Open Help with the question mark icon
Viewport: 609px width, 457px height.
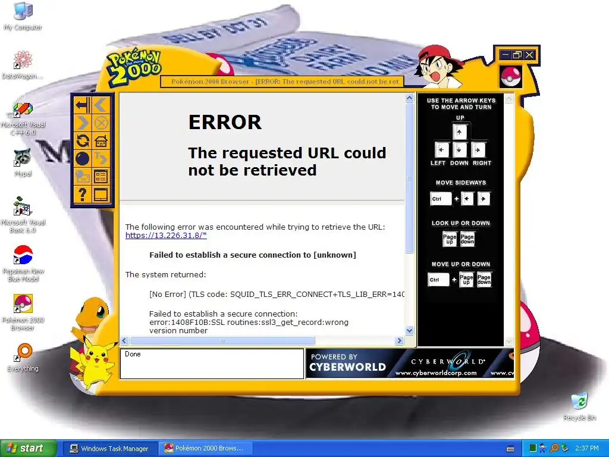click(x=83, y=195)
